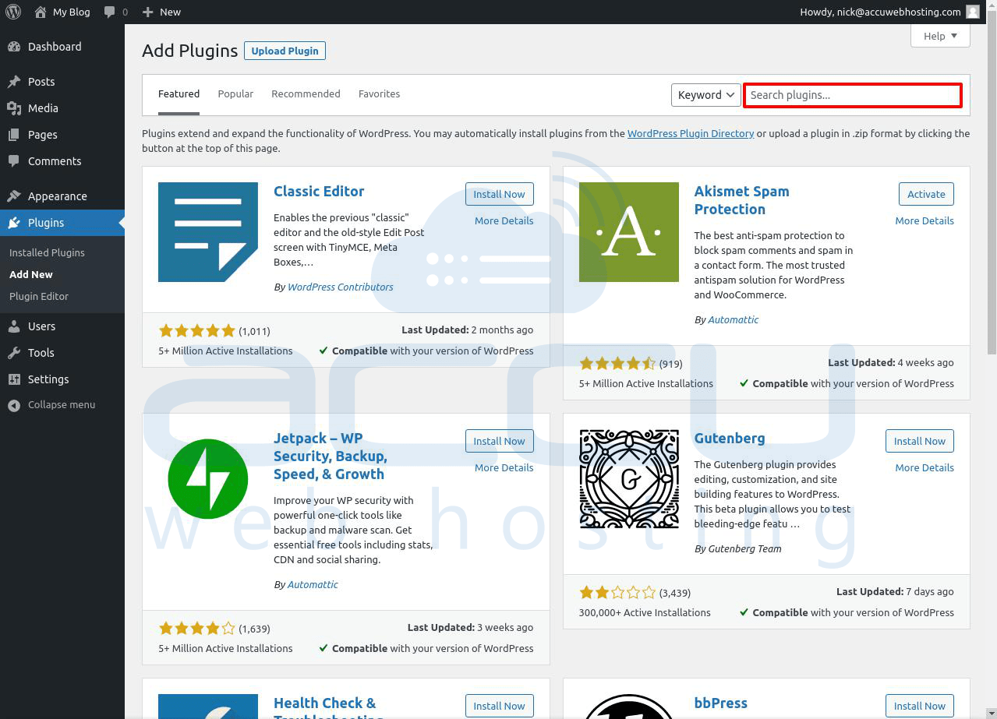Open the Keyword search type dropdown
The height and width of the screenshot is (719, 997).
pos(705,95)
